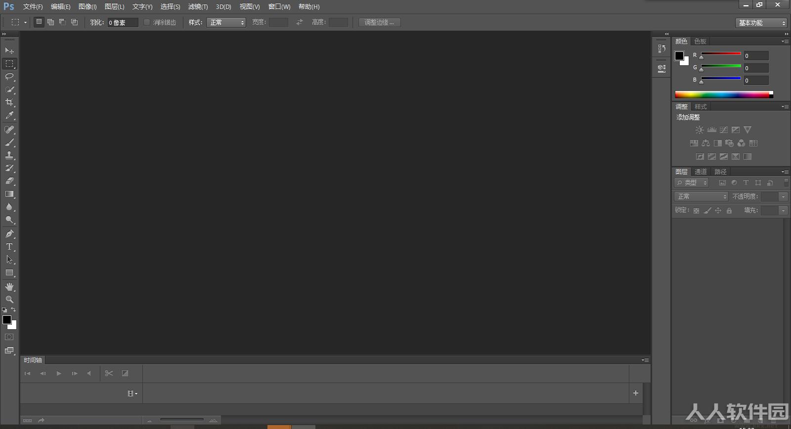Open the 基本功能 workspace dropdown
The height and width of the screenshot is (429, 791).
point(761,23)
